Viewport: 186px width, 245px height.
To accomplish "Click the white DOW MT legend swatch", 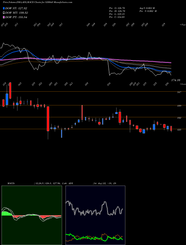I will coord(4,13).
